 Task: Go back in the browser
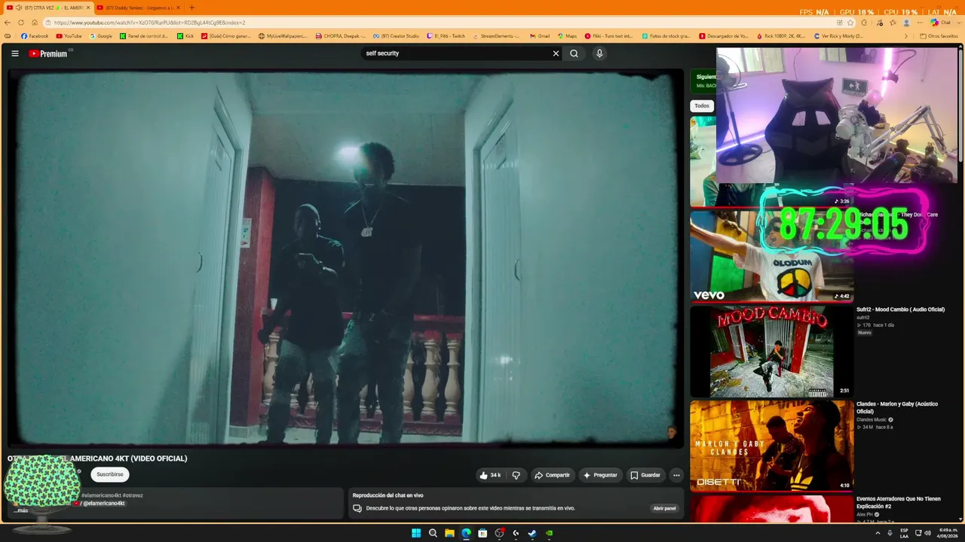pos(8,23)
